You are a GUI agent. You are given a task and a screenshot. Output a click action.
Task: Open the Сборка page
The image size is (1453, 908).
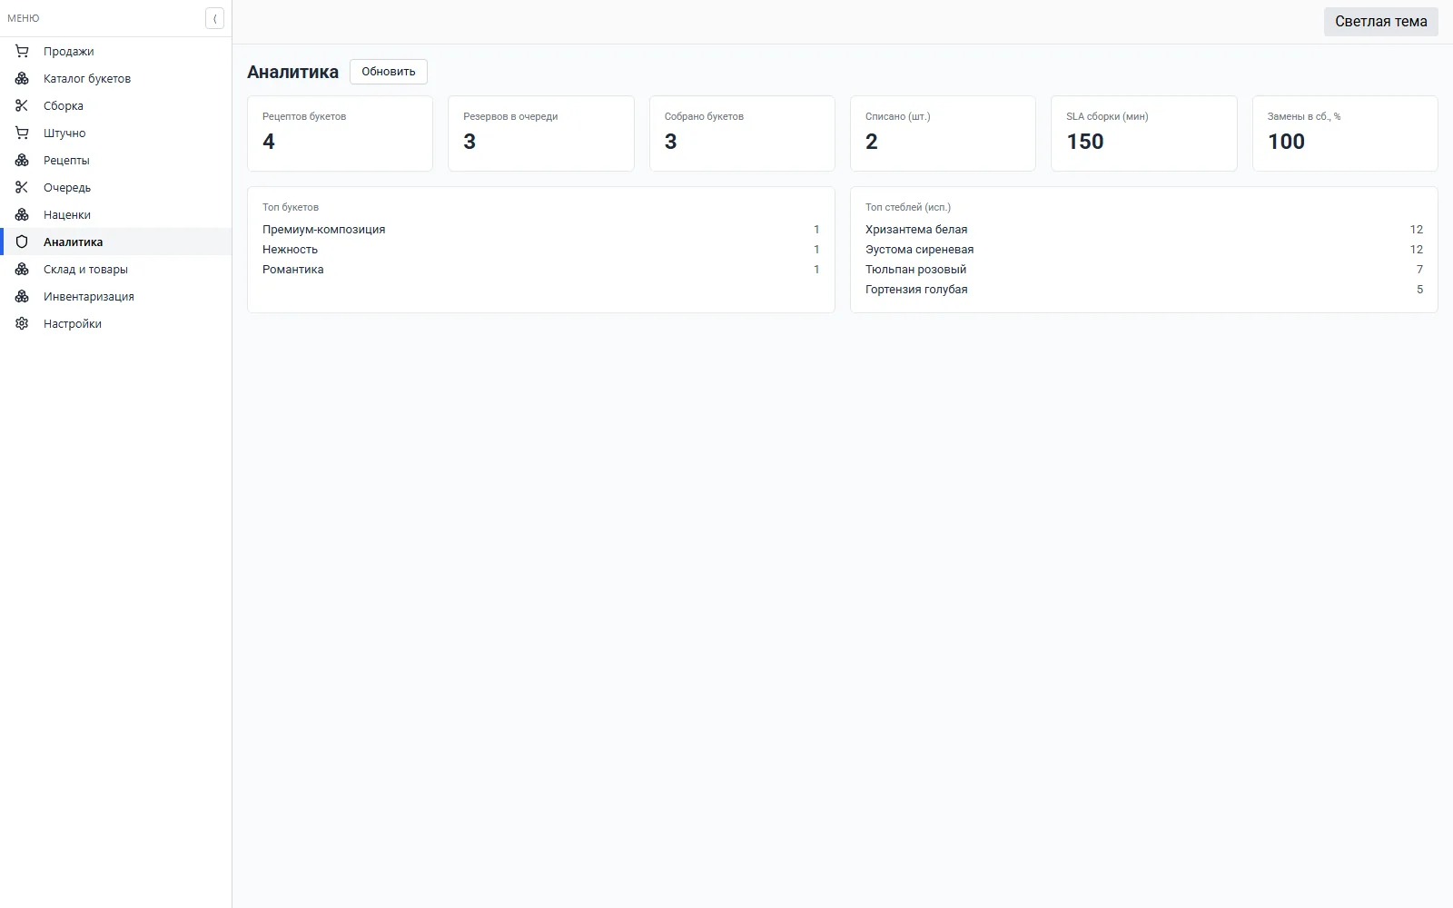tap(116, 105)
